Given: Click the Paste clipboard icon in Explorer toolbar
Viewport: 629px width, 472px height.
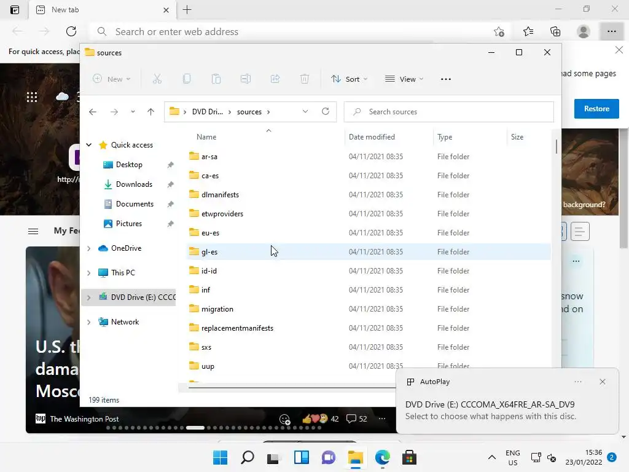Looking at the screenshot, I should point(216,79).
